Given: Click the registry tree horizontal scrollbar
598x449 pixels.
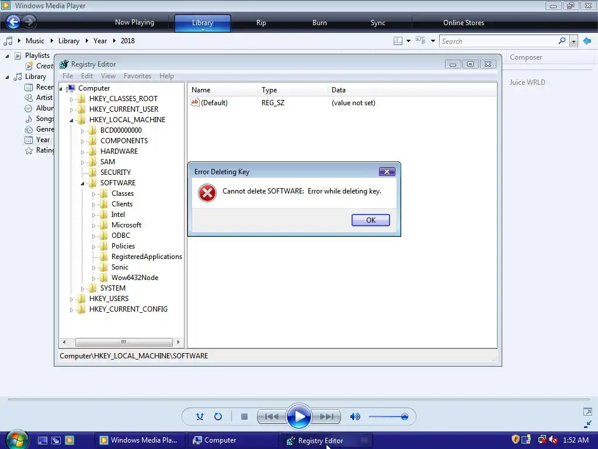Looking at the screenshot, I should point(124,342).
